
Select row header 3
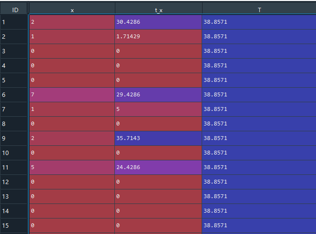pos(14,51)
